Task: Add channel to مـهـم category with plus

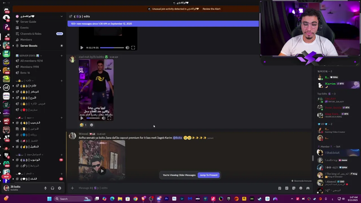Action: click(x=61, y=118)
